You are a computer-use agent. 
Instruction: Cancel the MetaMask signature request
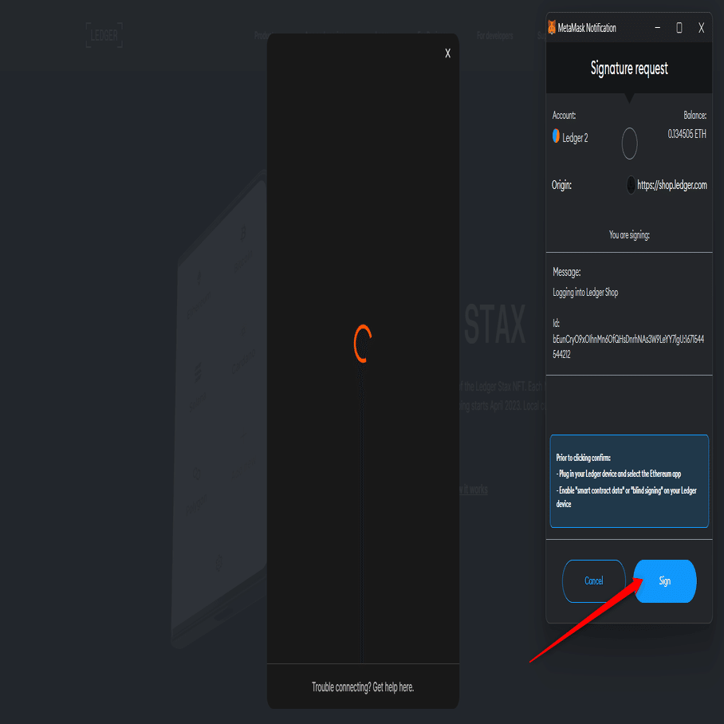pyautogui.click(x=594, y=580)
